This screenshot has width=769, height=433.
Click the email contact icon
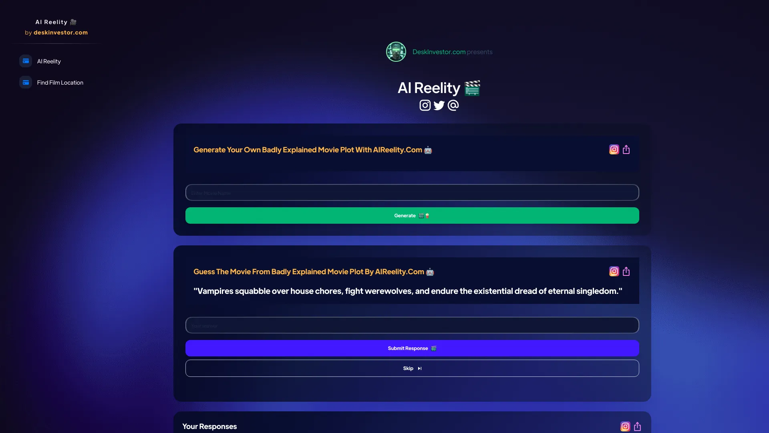(x=453, y=105)
